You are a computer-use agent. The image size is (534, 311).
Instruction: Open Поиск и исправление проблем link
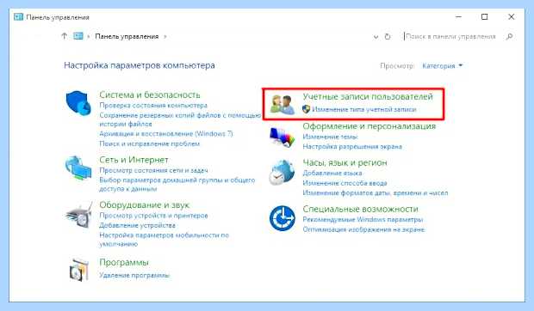tap(150, 143)
